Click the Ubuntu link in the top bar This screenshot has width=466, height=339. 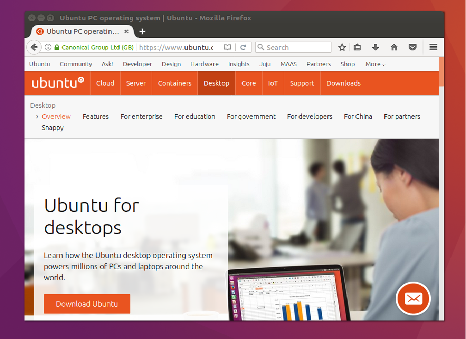(x=40, y=64)
